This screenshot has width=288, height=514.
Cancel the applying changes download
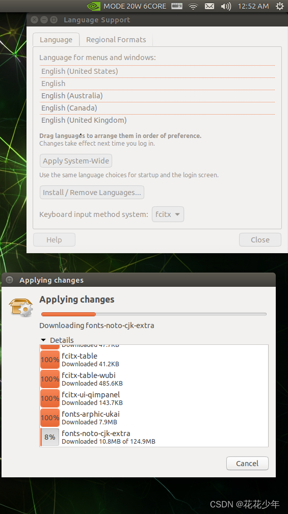247,463
